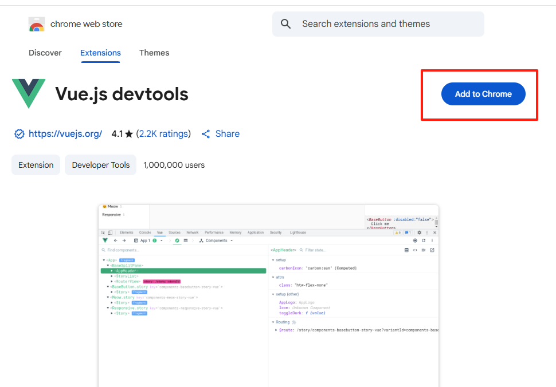Click the Chrome Web Store rainbow logo

point(37,24)
